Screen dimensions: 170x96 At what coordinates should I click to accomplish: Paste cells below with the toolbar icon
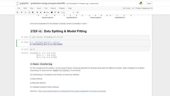click(33, 13)
